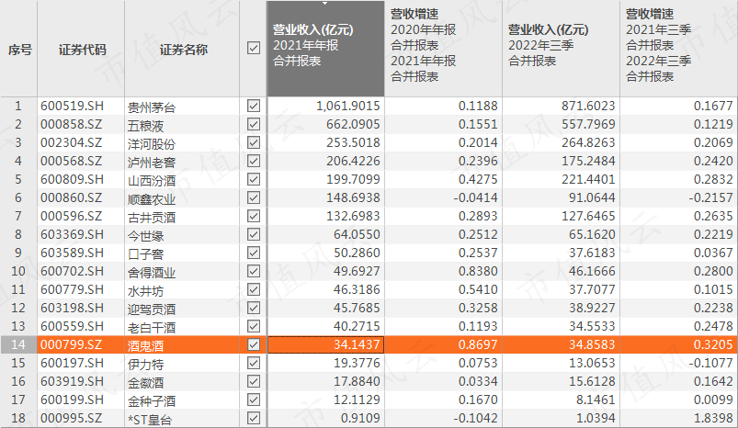
Task: Toggle the checkbox in 泸州老窖 row
Action: 254,161
